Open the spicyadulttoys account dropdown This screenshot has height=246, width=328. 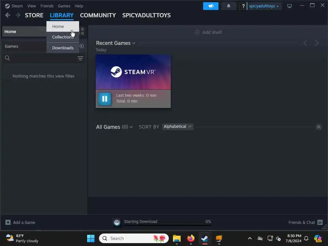pyautogui.click(x=264, y=6)
